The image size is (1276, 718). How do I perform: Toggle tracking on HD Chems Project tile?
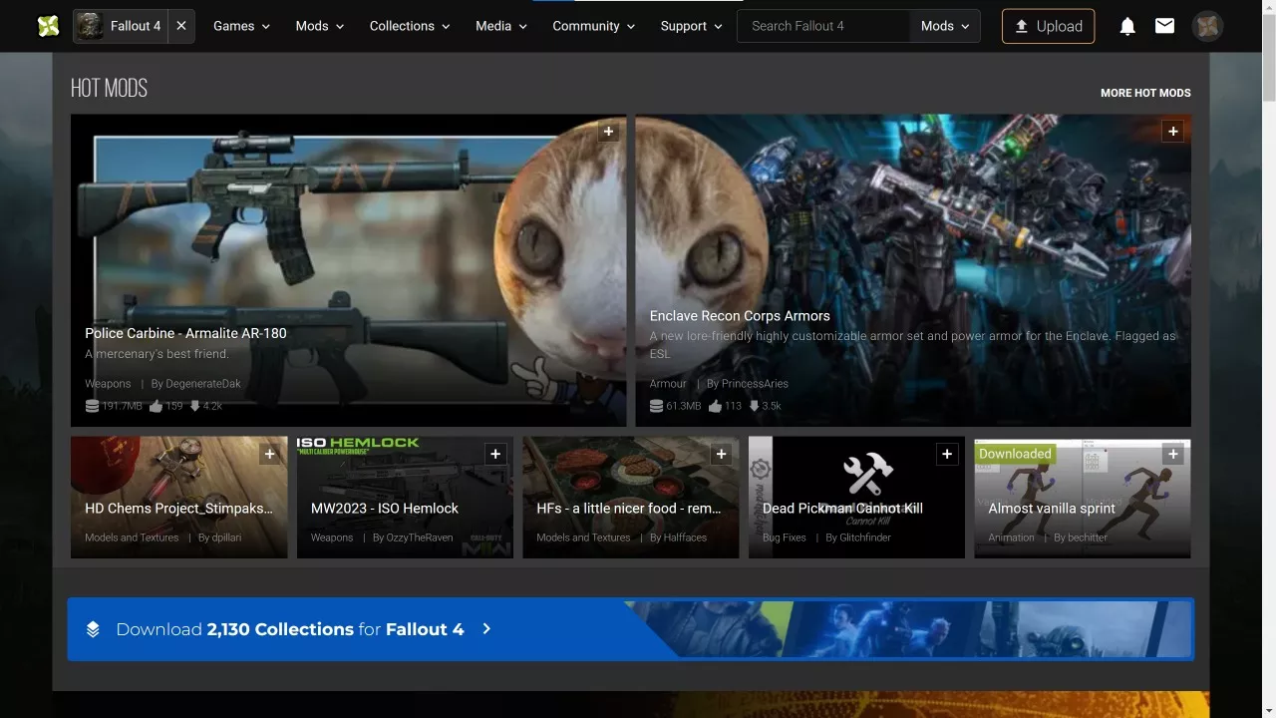coord(269,455)
